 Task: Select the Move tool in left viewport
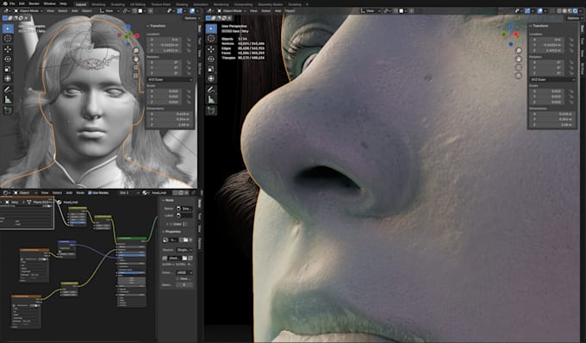(8, 49)
